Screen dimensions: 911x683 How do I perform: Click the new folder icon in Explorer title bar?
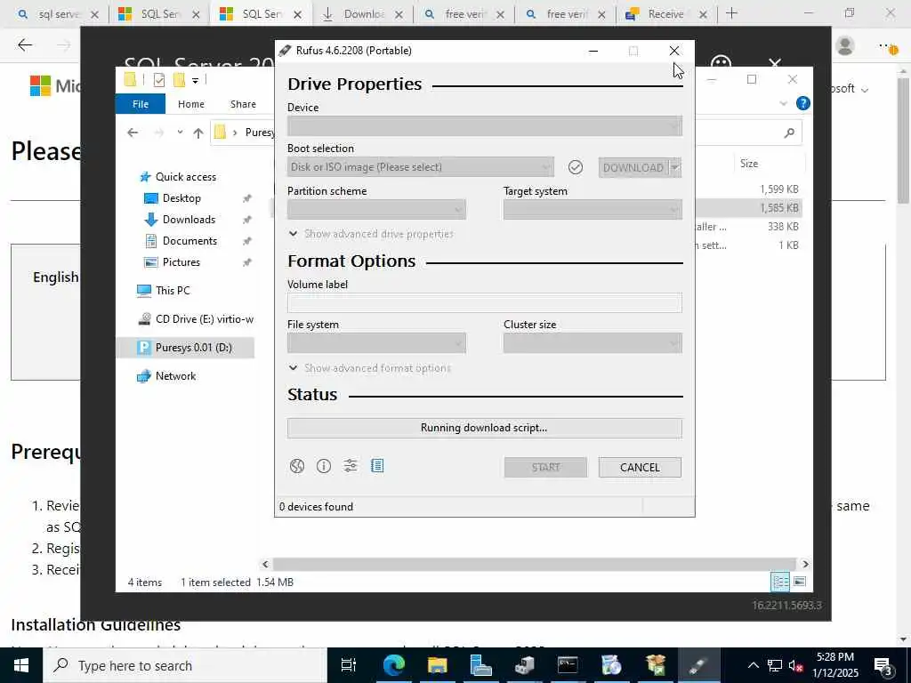point(179,80)
